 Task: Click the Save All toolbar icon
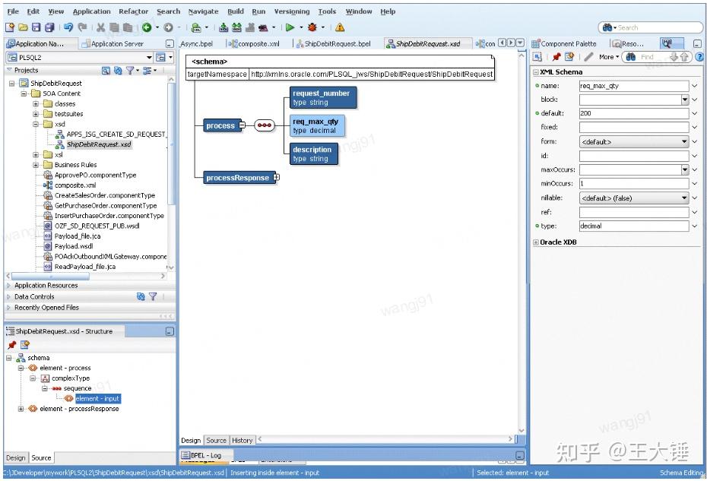tap(49, 27)
